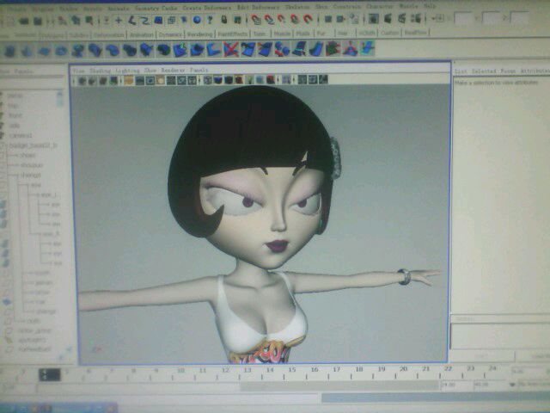
Task: Click the Safe Title icon in panel toolbar
Action: (x=192, y=80)
